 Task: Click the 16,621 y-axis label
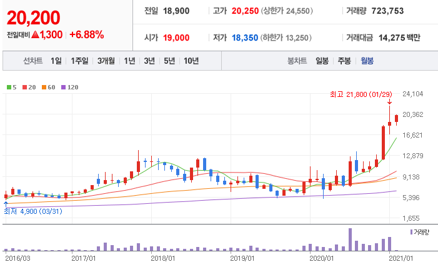click(x=412, y=135)
